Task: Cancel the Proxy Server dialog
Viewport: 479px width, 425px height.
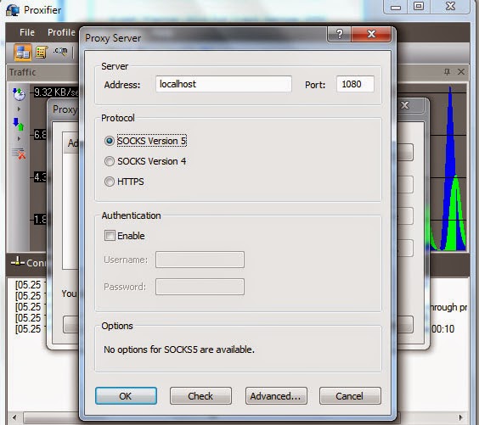Action: pyautogui.click(x=350, y=395)
